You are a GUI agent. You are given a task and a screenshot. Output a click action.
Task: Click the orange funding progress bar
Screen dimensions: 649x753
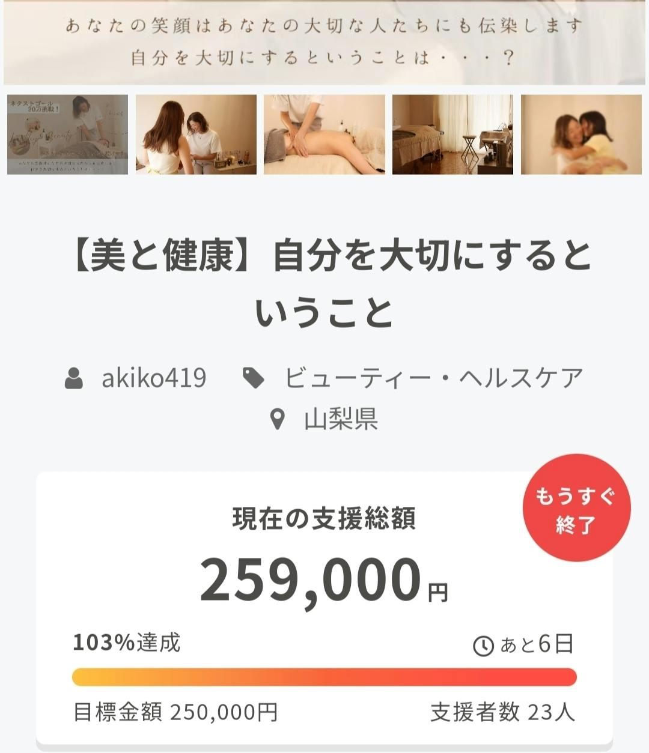coord(324,677)
